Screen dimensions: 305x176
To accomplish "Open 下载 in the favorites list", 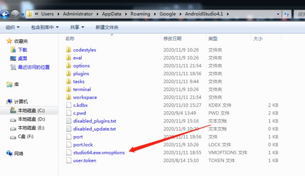I will pos(23,50).
